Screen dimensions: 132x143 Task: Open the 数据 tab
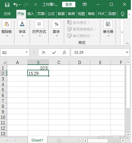[x=61, y=14]
